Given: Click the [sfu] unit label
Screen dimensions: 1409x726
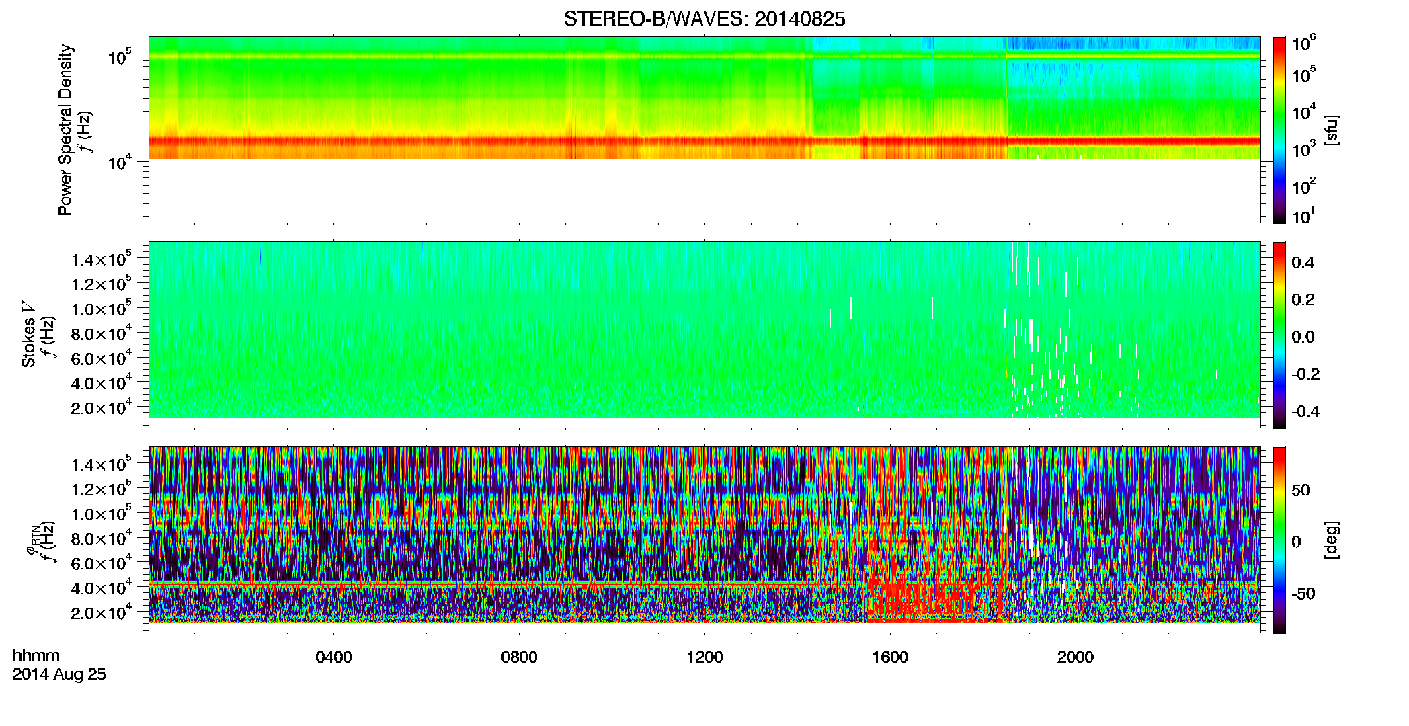Looking at the screenshot, I should coord(1332,130).
